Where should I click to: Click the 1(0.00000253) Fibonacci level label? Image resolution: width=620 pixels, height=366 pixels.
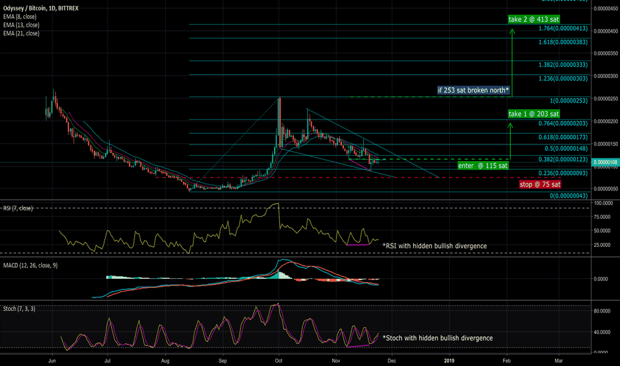click(569, 100)
